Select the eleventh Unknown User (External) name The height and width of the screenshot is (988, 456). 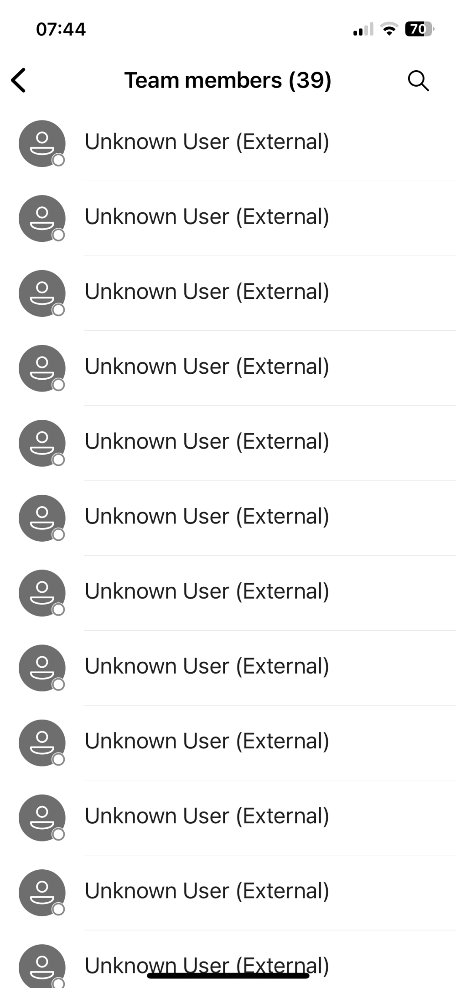(x=207, y=891)
